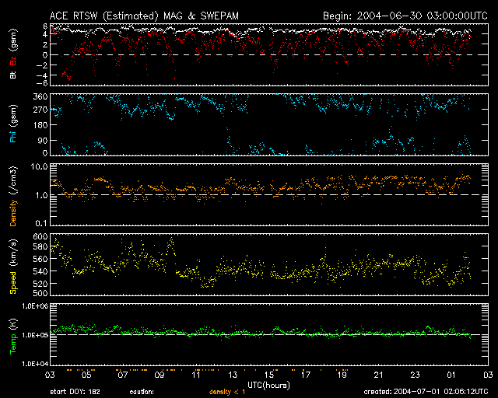Select the 01 hour tick on time axis
Viewport: 498px width, 398px height.
[451, 374]
